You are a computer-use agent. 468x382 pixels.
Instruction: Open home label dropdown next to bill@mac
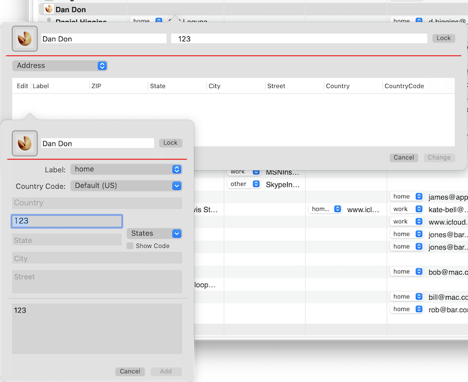point(407,297)
